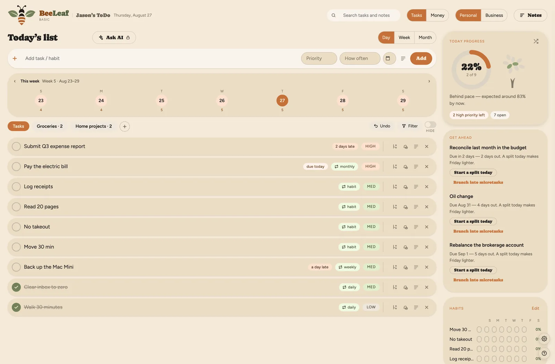Check off Submit Q3 expense report
Viewport: 555px width, 364px height.
(x=16, y=147)
